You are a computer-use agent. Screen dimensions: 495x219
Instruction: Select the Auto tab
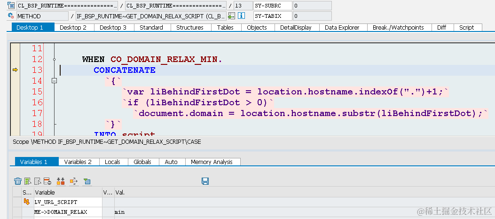pos(172,162)
